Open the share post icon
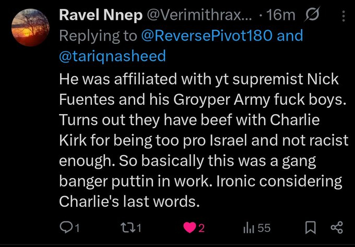This screenshot has height=247, width=355. point(337,228)
